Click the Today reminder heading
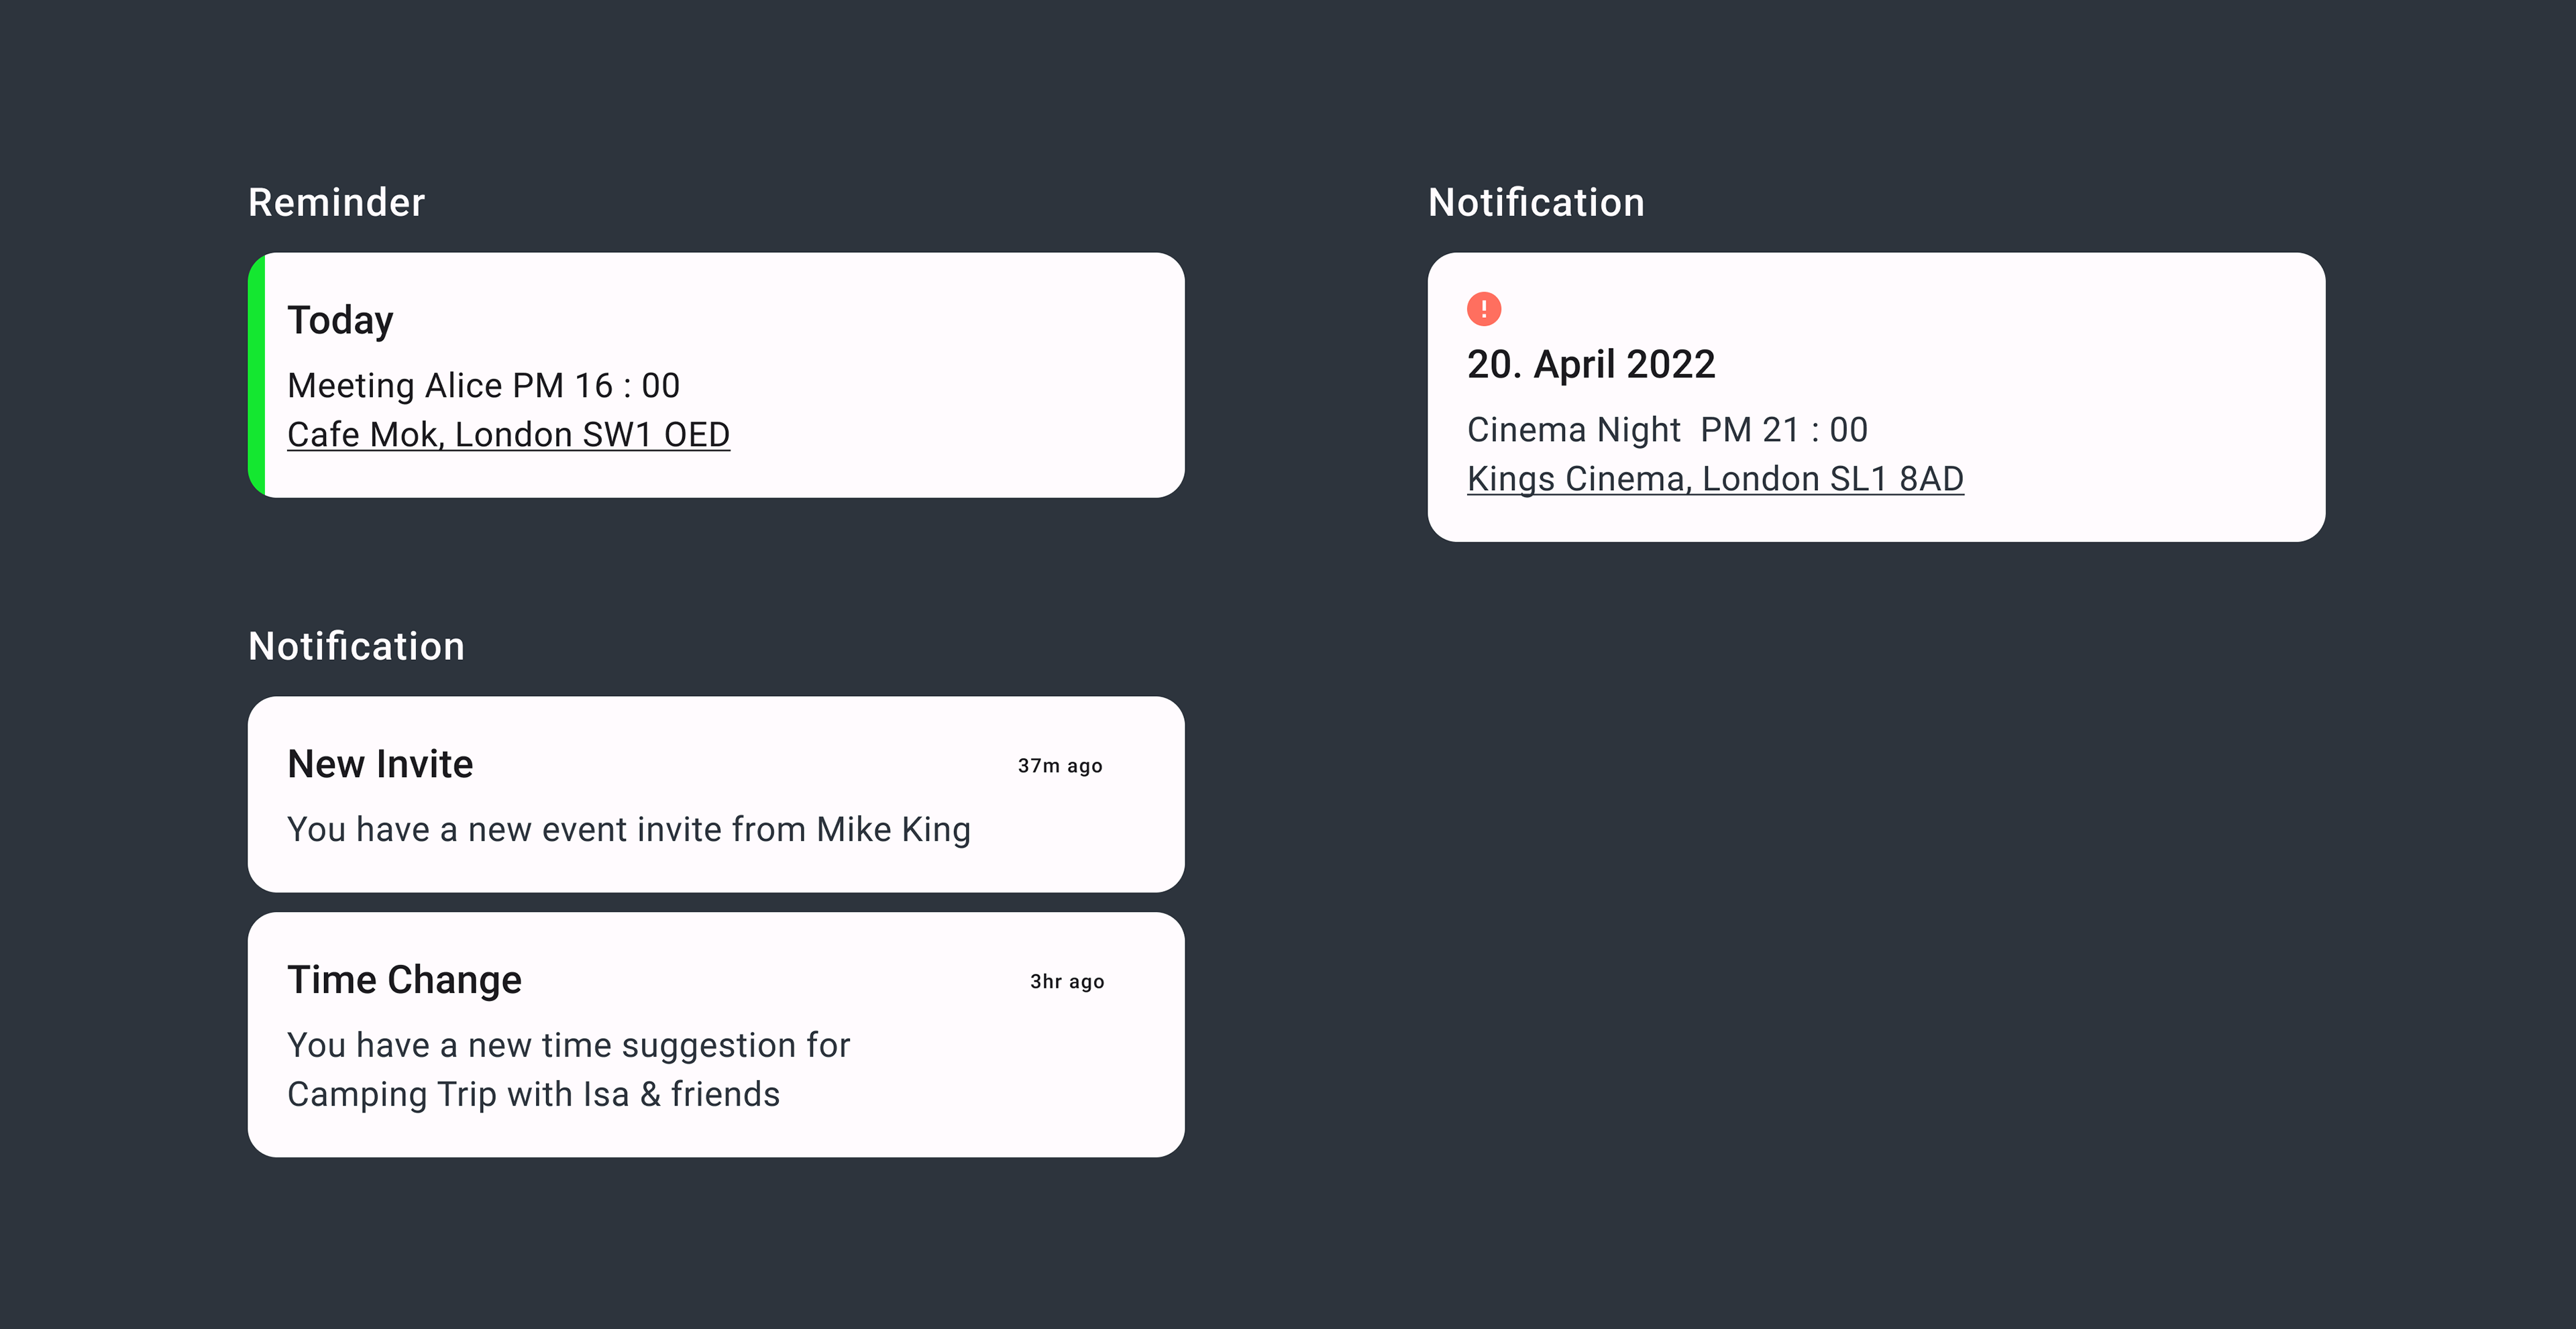Image resolution: width=2576 pixels, height=1329 pixels. tap(340, 321)
